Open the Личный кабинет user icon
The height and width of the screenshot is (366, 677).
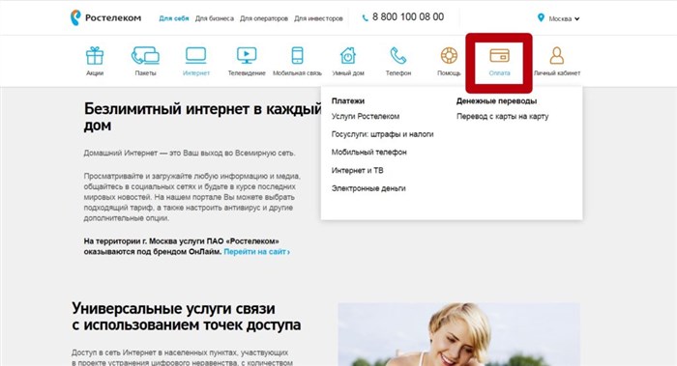[557, 56]
